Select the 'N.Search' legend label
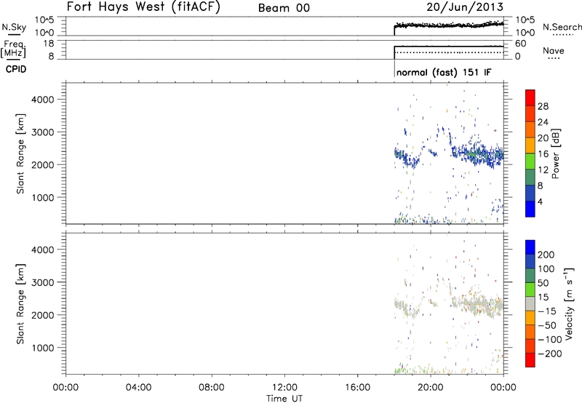Screen dimensions: 582x403 562,27
